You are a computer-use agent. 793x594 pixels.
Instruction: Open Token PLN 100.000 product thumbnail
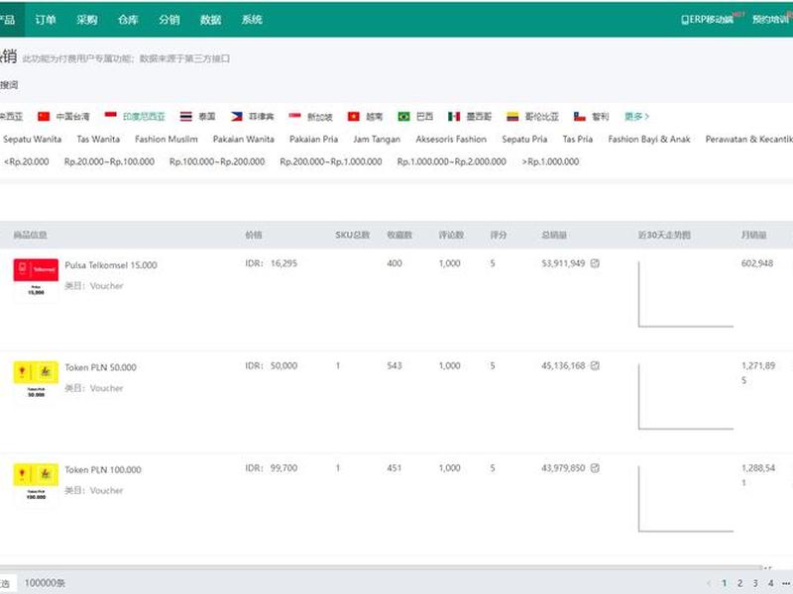coord(36,485)
